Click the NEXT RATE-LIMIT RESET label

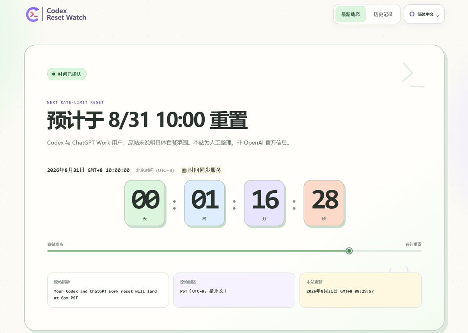tap(75, 102)
